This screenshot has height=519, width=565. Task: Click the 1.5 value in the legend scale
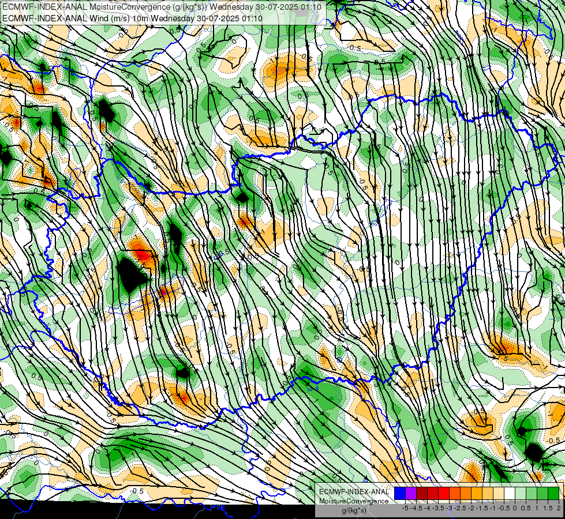548,508
